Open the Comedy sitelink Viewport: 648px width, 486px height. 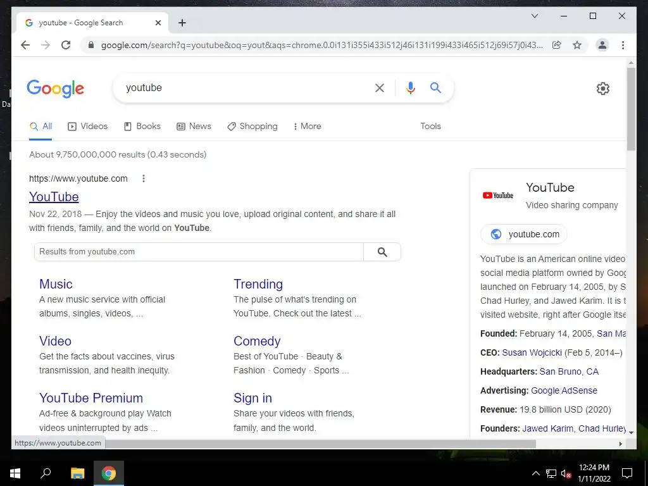pyautogui.click(x=257, y=341)
